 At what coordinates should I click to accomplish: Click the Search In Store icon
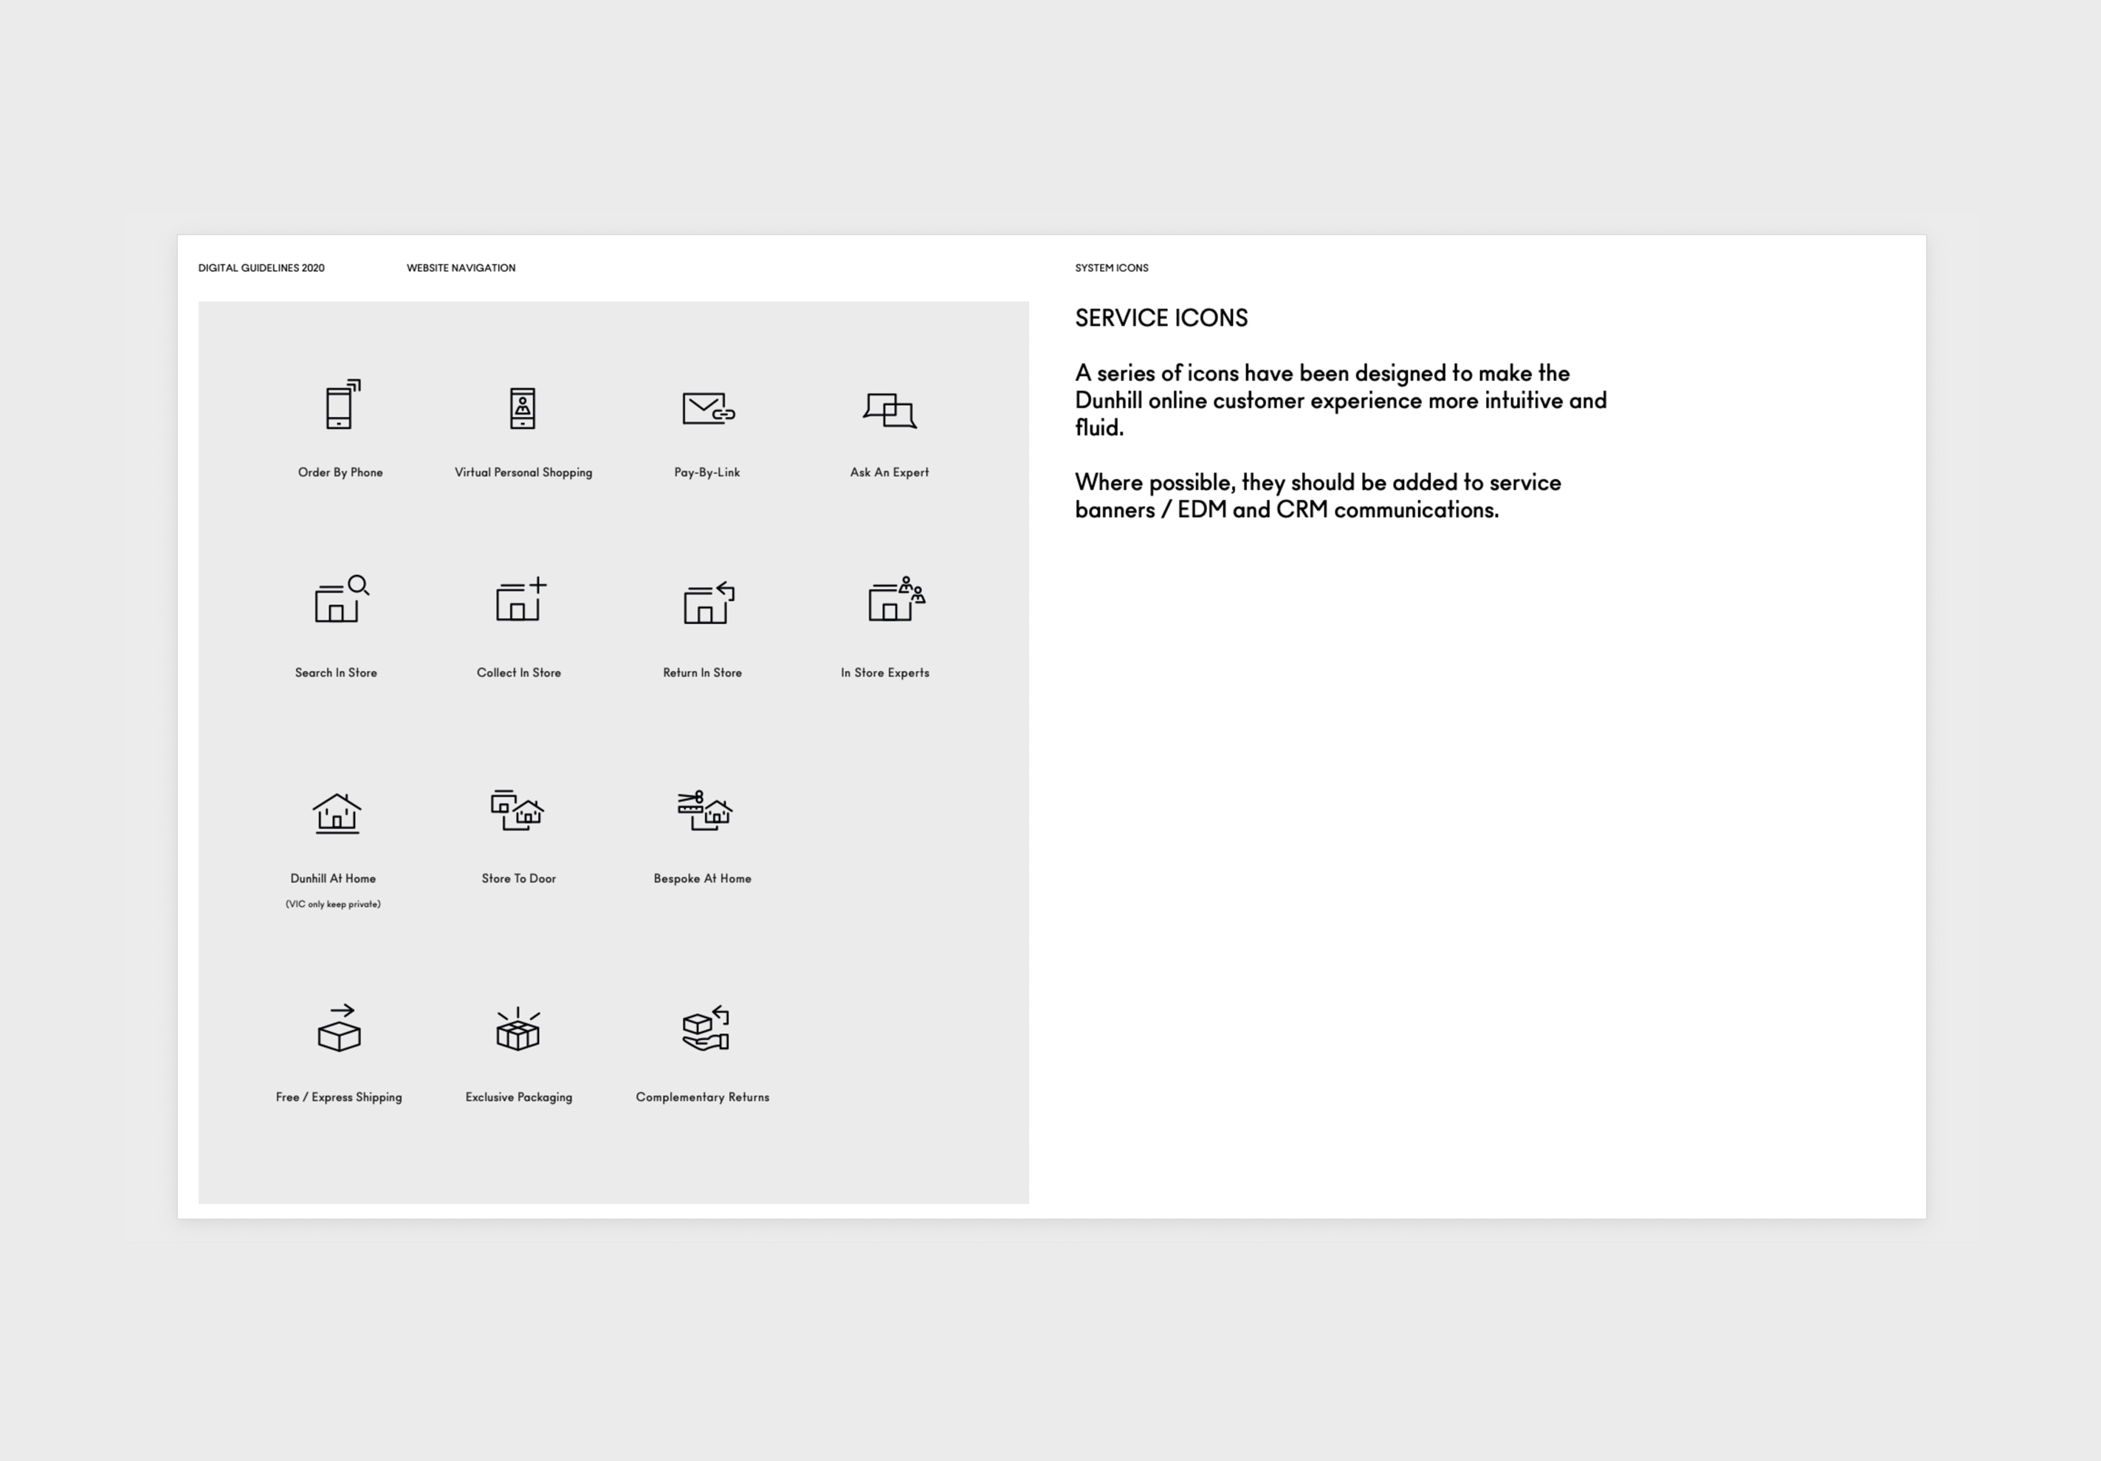(x=340, y=600)
